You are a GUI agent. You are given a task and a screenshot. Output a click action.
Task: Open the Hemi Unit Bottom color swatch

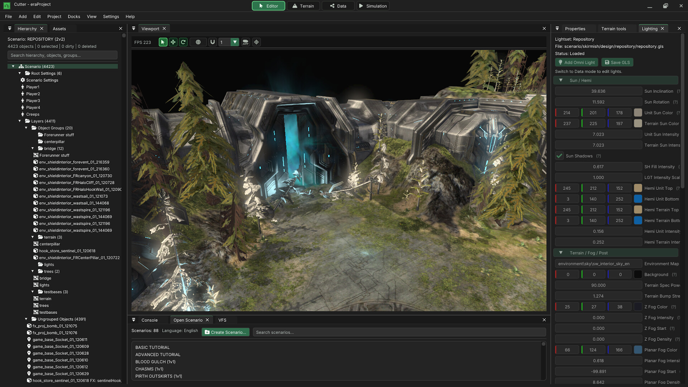coord(638,199)
